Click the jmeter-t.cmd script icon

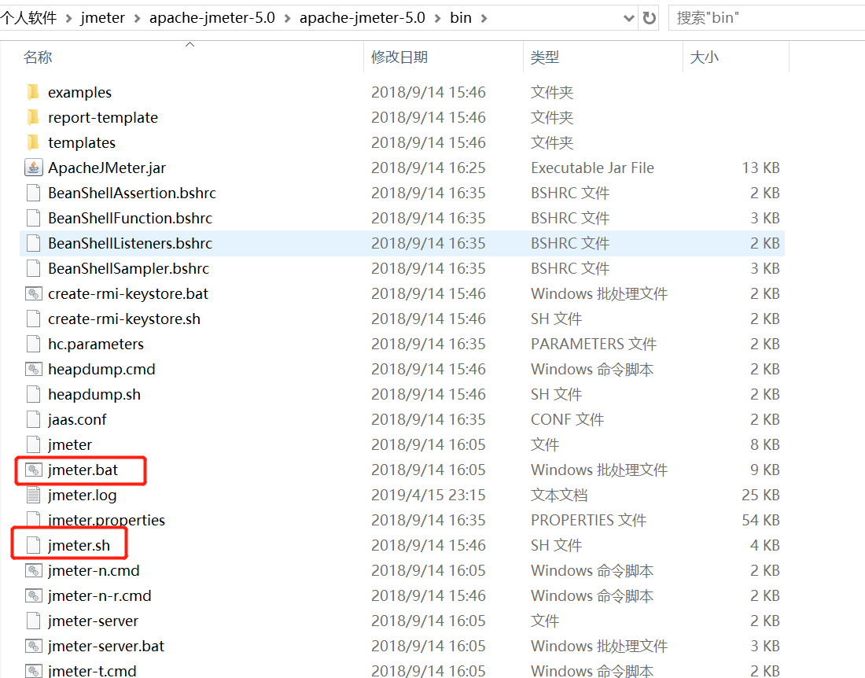[x=33, y=671]
